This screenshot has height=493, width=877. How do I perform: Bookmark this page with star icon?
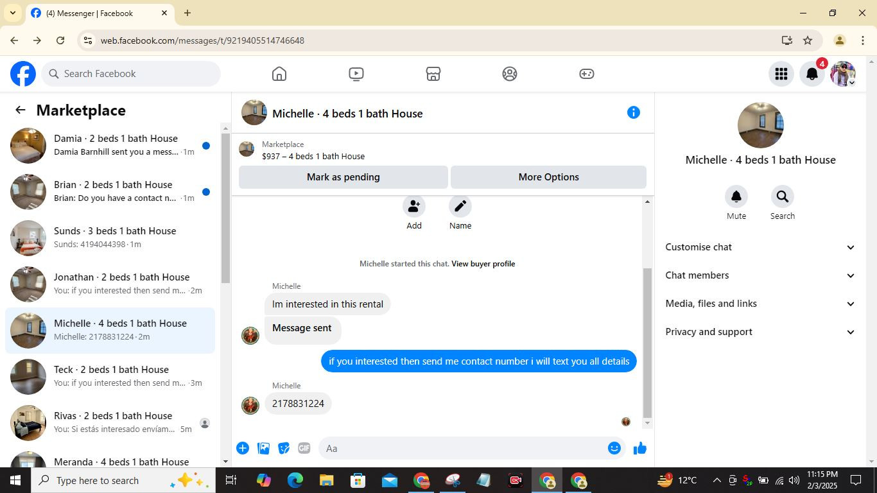(x=808, y=40)
